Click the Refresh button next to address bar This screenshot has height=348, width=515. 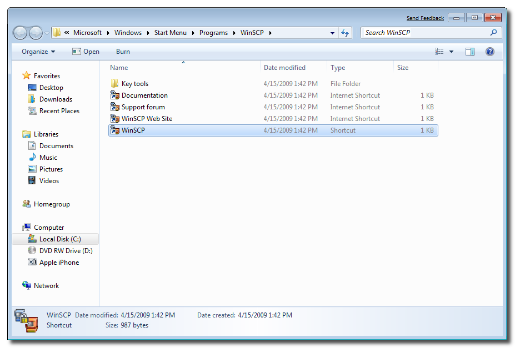coord(345,33)
